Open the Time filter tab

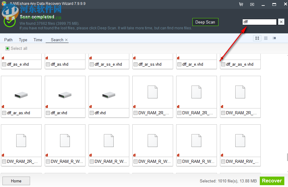point(38,40)
